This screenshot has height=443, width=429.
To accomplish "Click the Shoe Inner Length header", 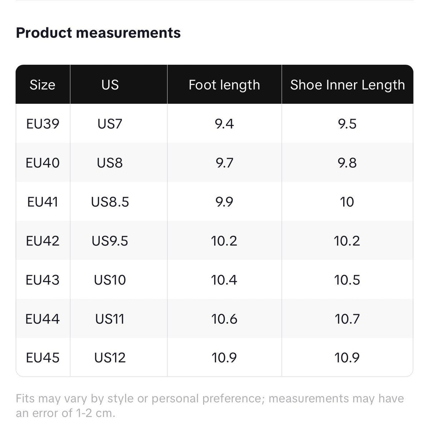I will point(347,85).
